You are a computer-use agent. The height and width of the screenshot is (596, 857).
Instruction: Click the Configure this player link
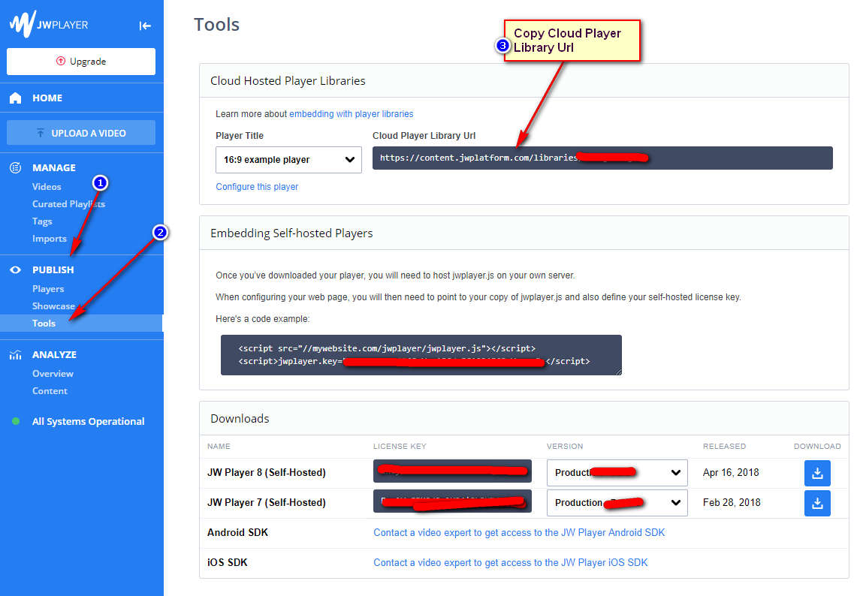(x=257, y=187)
